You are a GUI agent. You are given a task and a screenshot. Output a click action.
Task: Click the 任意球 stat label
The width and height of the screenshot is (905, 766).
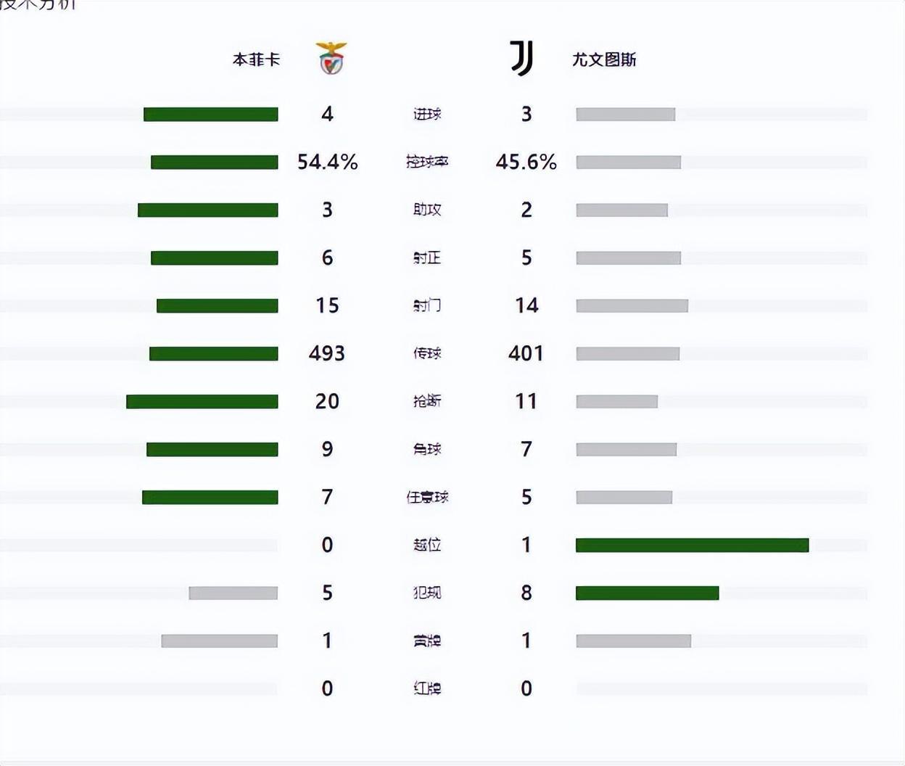427,497
